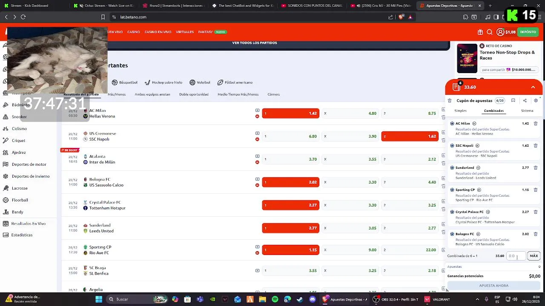This screenshot has height=306, width=545.
Task: Switch to Combinadas bet type tab
Action: click(494, 111)
